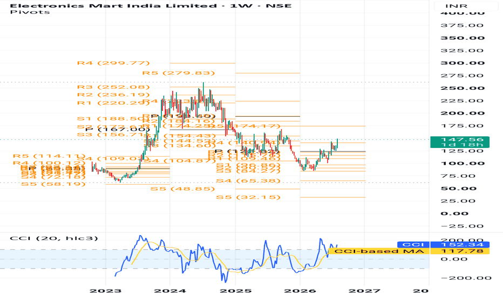Click the 2023 label on time axis

(105, 291)
